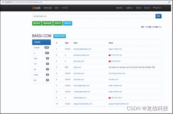173x114 pixels.
Task: Open baijia.n.shifen.com value in row 1
Action: tap(115, 49)
